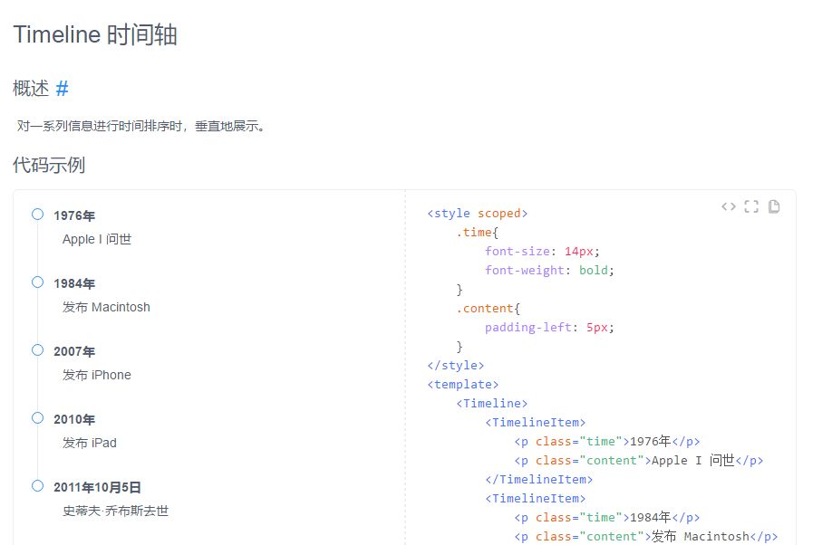The image size is (813, 545).
Task: Click the <template> code line
Action: (x=462, y=385)
